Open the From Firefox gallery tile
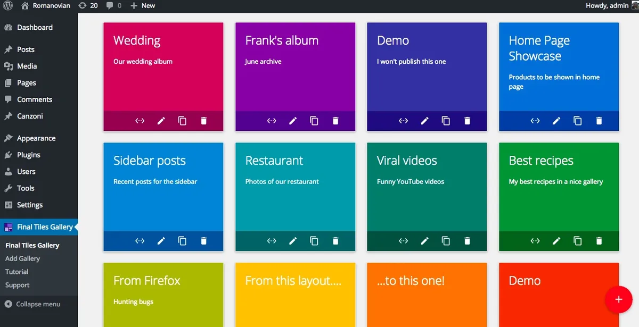The height and width of the screenshot is (327, 639). (x=163, y=295)
